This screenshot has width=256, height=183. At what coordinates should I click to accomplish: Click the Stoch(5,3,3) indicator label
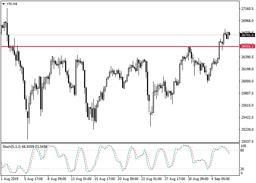(x=12, y=147)
